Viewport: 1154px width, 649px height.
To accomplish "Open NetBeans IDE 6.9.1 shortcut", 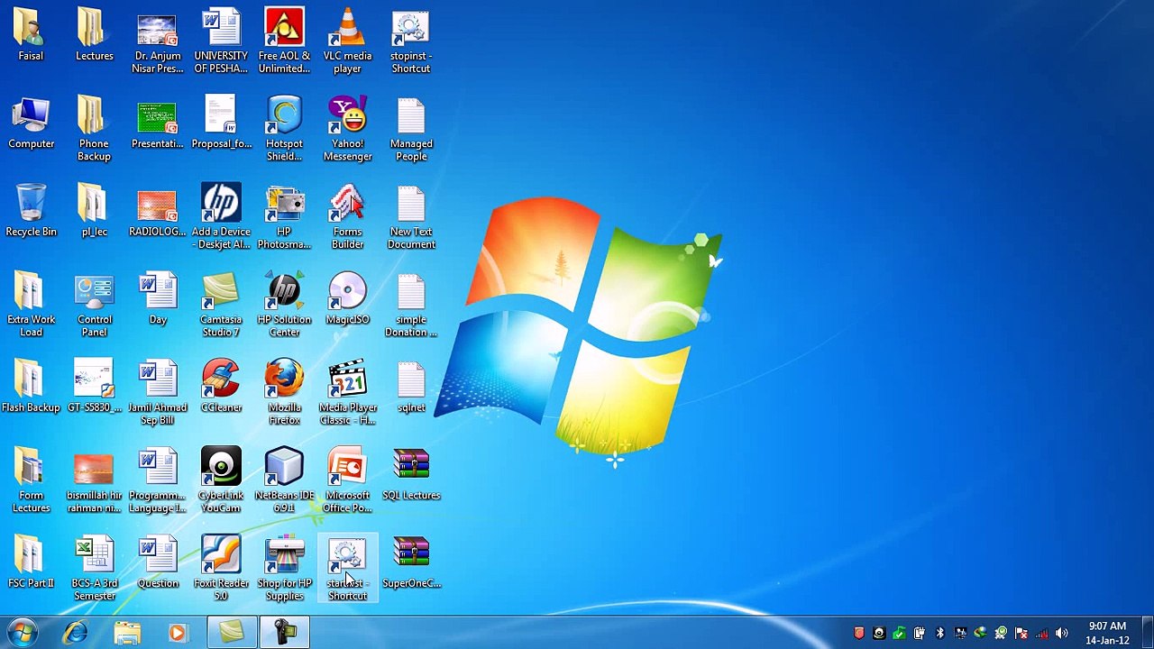I will point(284,481).
